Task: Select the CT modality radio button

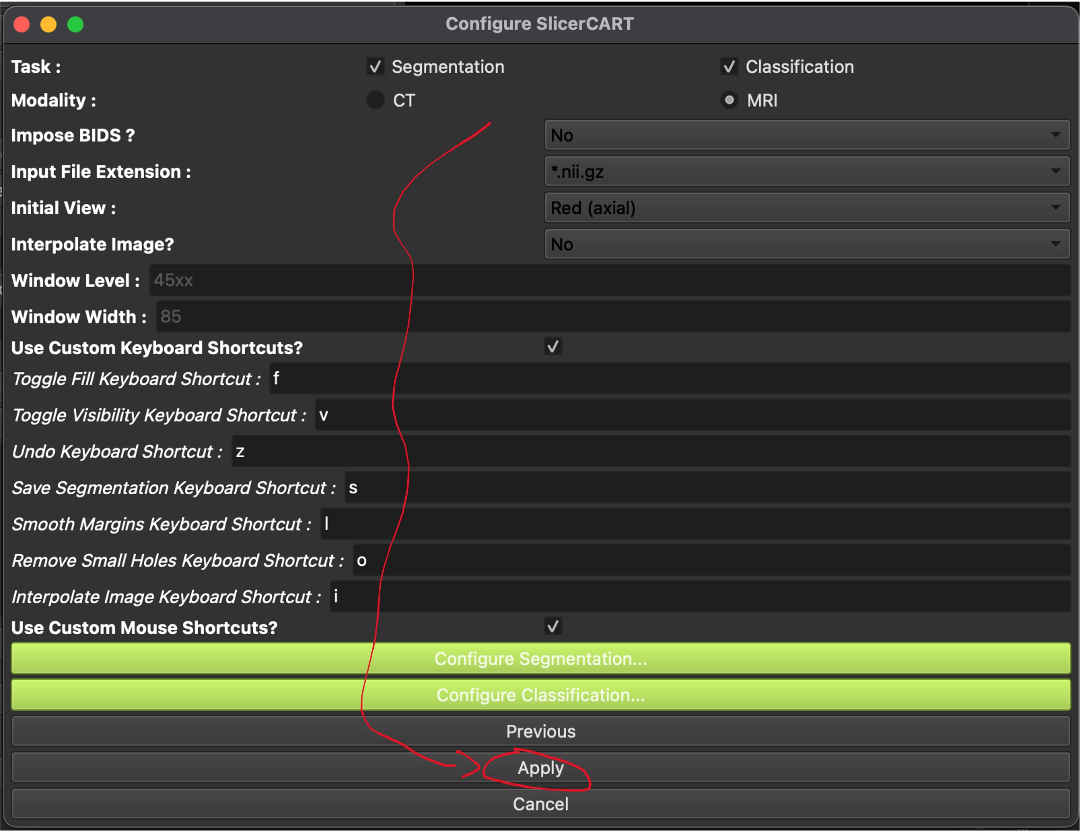Action: [375, 100]
